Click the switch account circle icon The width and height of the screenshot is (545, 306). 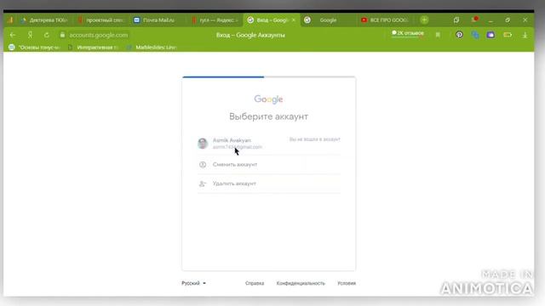[x=203, y=164]
